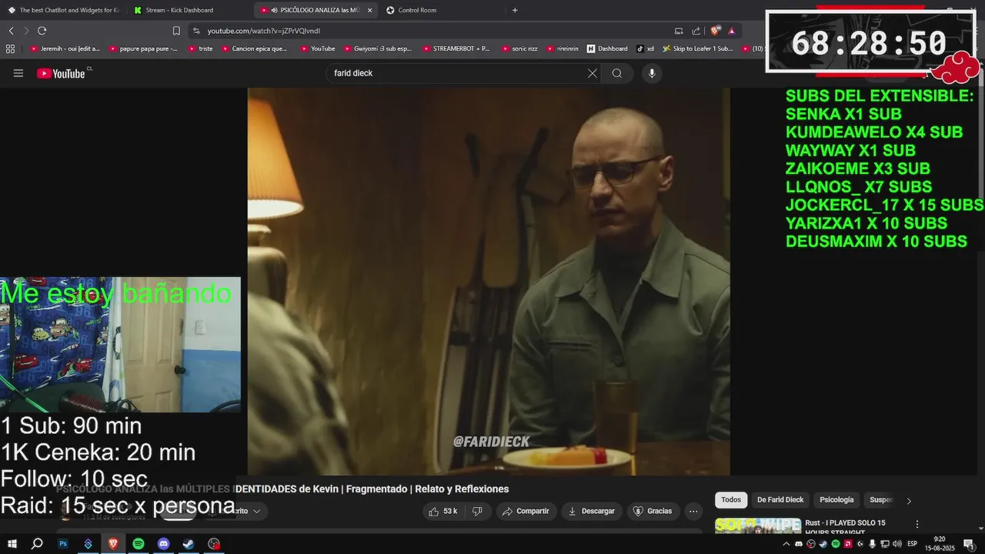Run search with the magnifier button
Image resolution: width=985 pixels, height=554 pixels.
[617, 73]
